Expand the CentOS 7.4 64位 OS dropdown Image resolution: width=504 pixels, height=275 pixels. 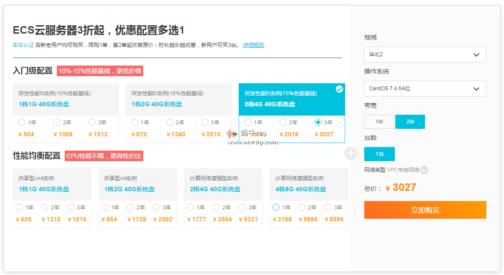425,89
